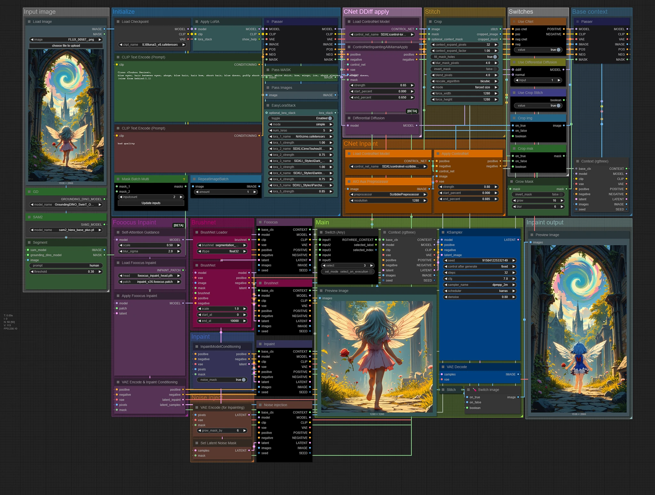The height and width of the screenshot is (495, 655).
Task: Open the GroundingDINO model_name dropdown
Action: (66, 205)
